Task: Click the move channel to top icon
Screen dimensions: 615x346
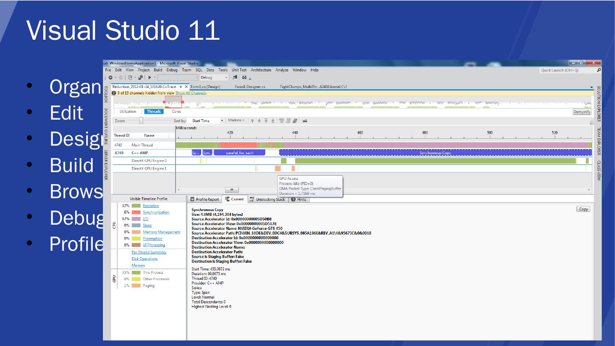Action: tap(266, 121)
